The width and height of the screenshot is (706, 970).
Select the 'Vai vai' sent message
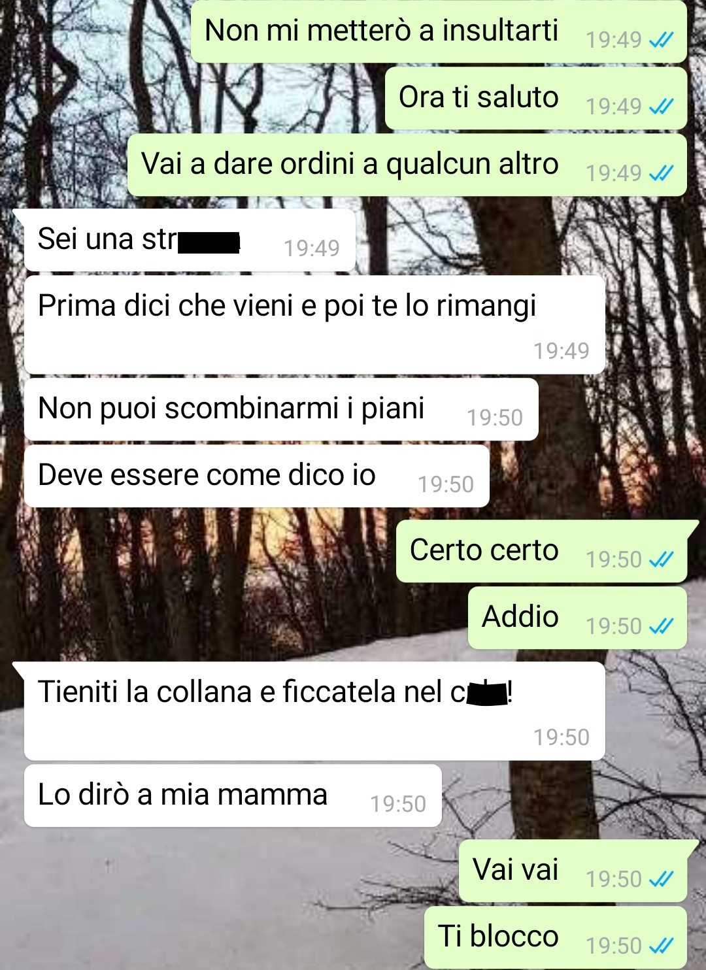(x=573, y=871)
